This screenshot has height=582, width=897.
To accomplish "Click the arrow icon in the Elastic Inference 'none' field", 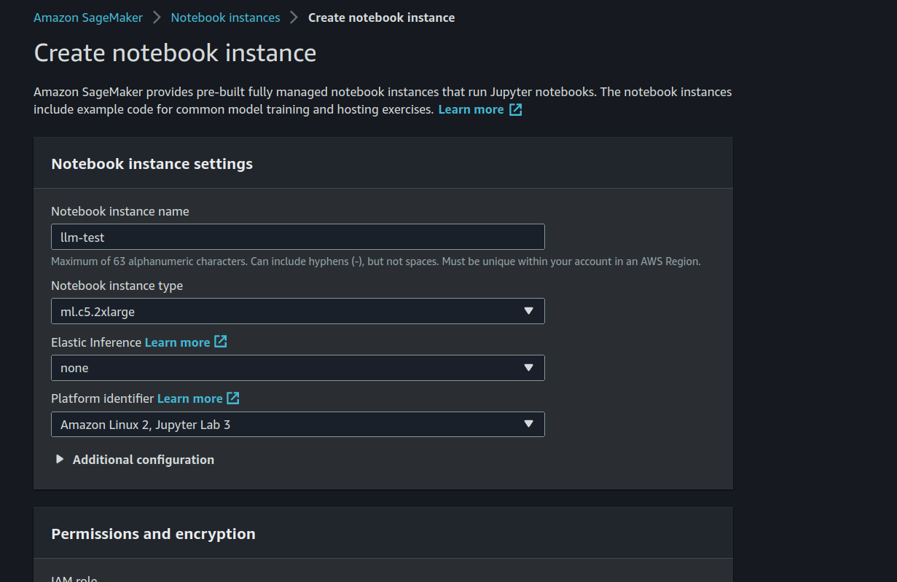I will [x=528, y=368].
